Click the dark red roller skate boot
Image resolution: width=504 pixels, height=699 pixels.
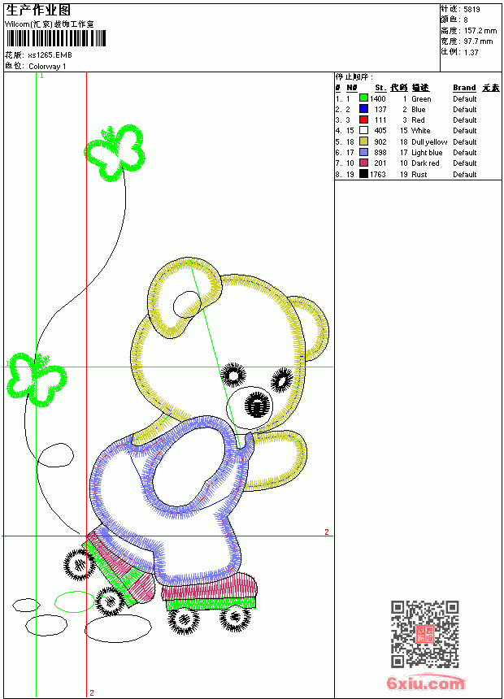210,586
